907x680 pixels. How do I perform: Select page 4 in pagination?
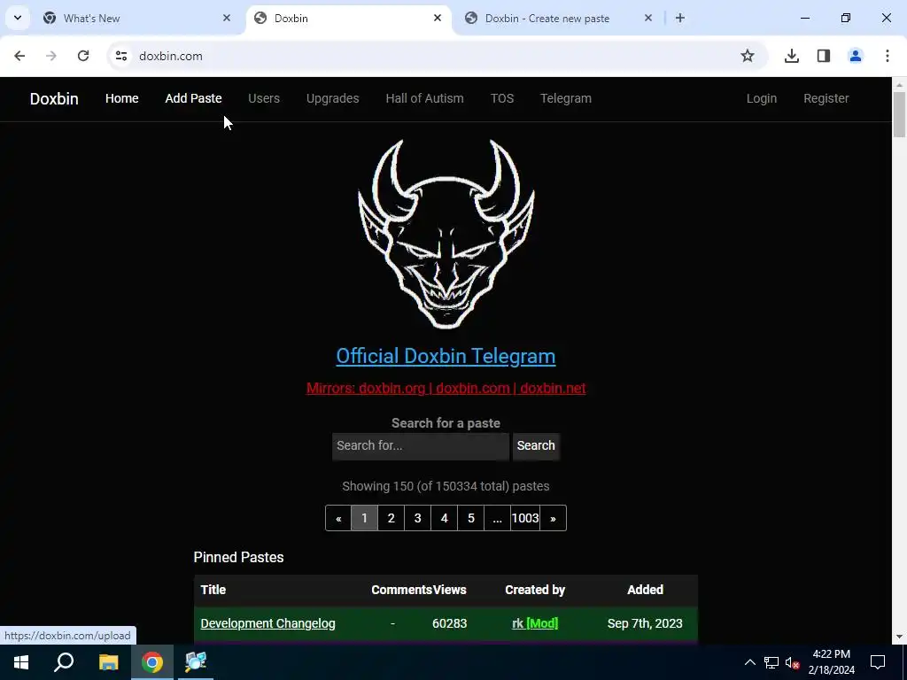point(445,518)
